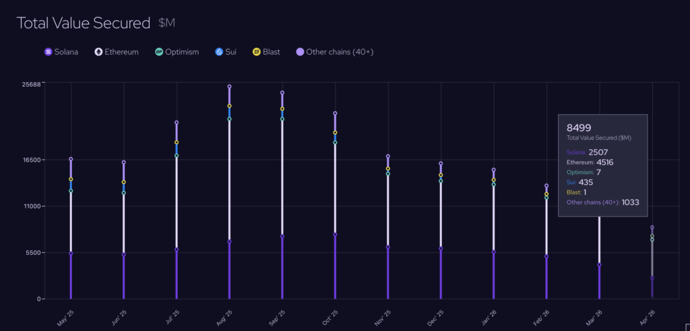Click the Oct' 25 Optimism teal marker
Viewport: 690px width, 331px height.
point(335,143)
